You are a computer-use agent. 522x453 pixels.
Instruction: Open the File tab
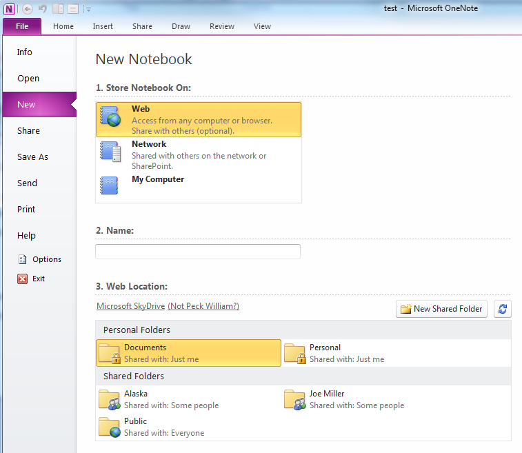(x=22, y=26)
